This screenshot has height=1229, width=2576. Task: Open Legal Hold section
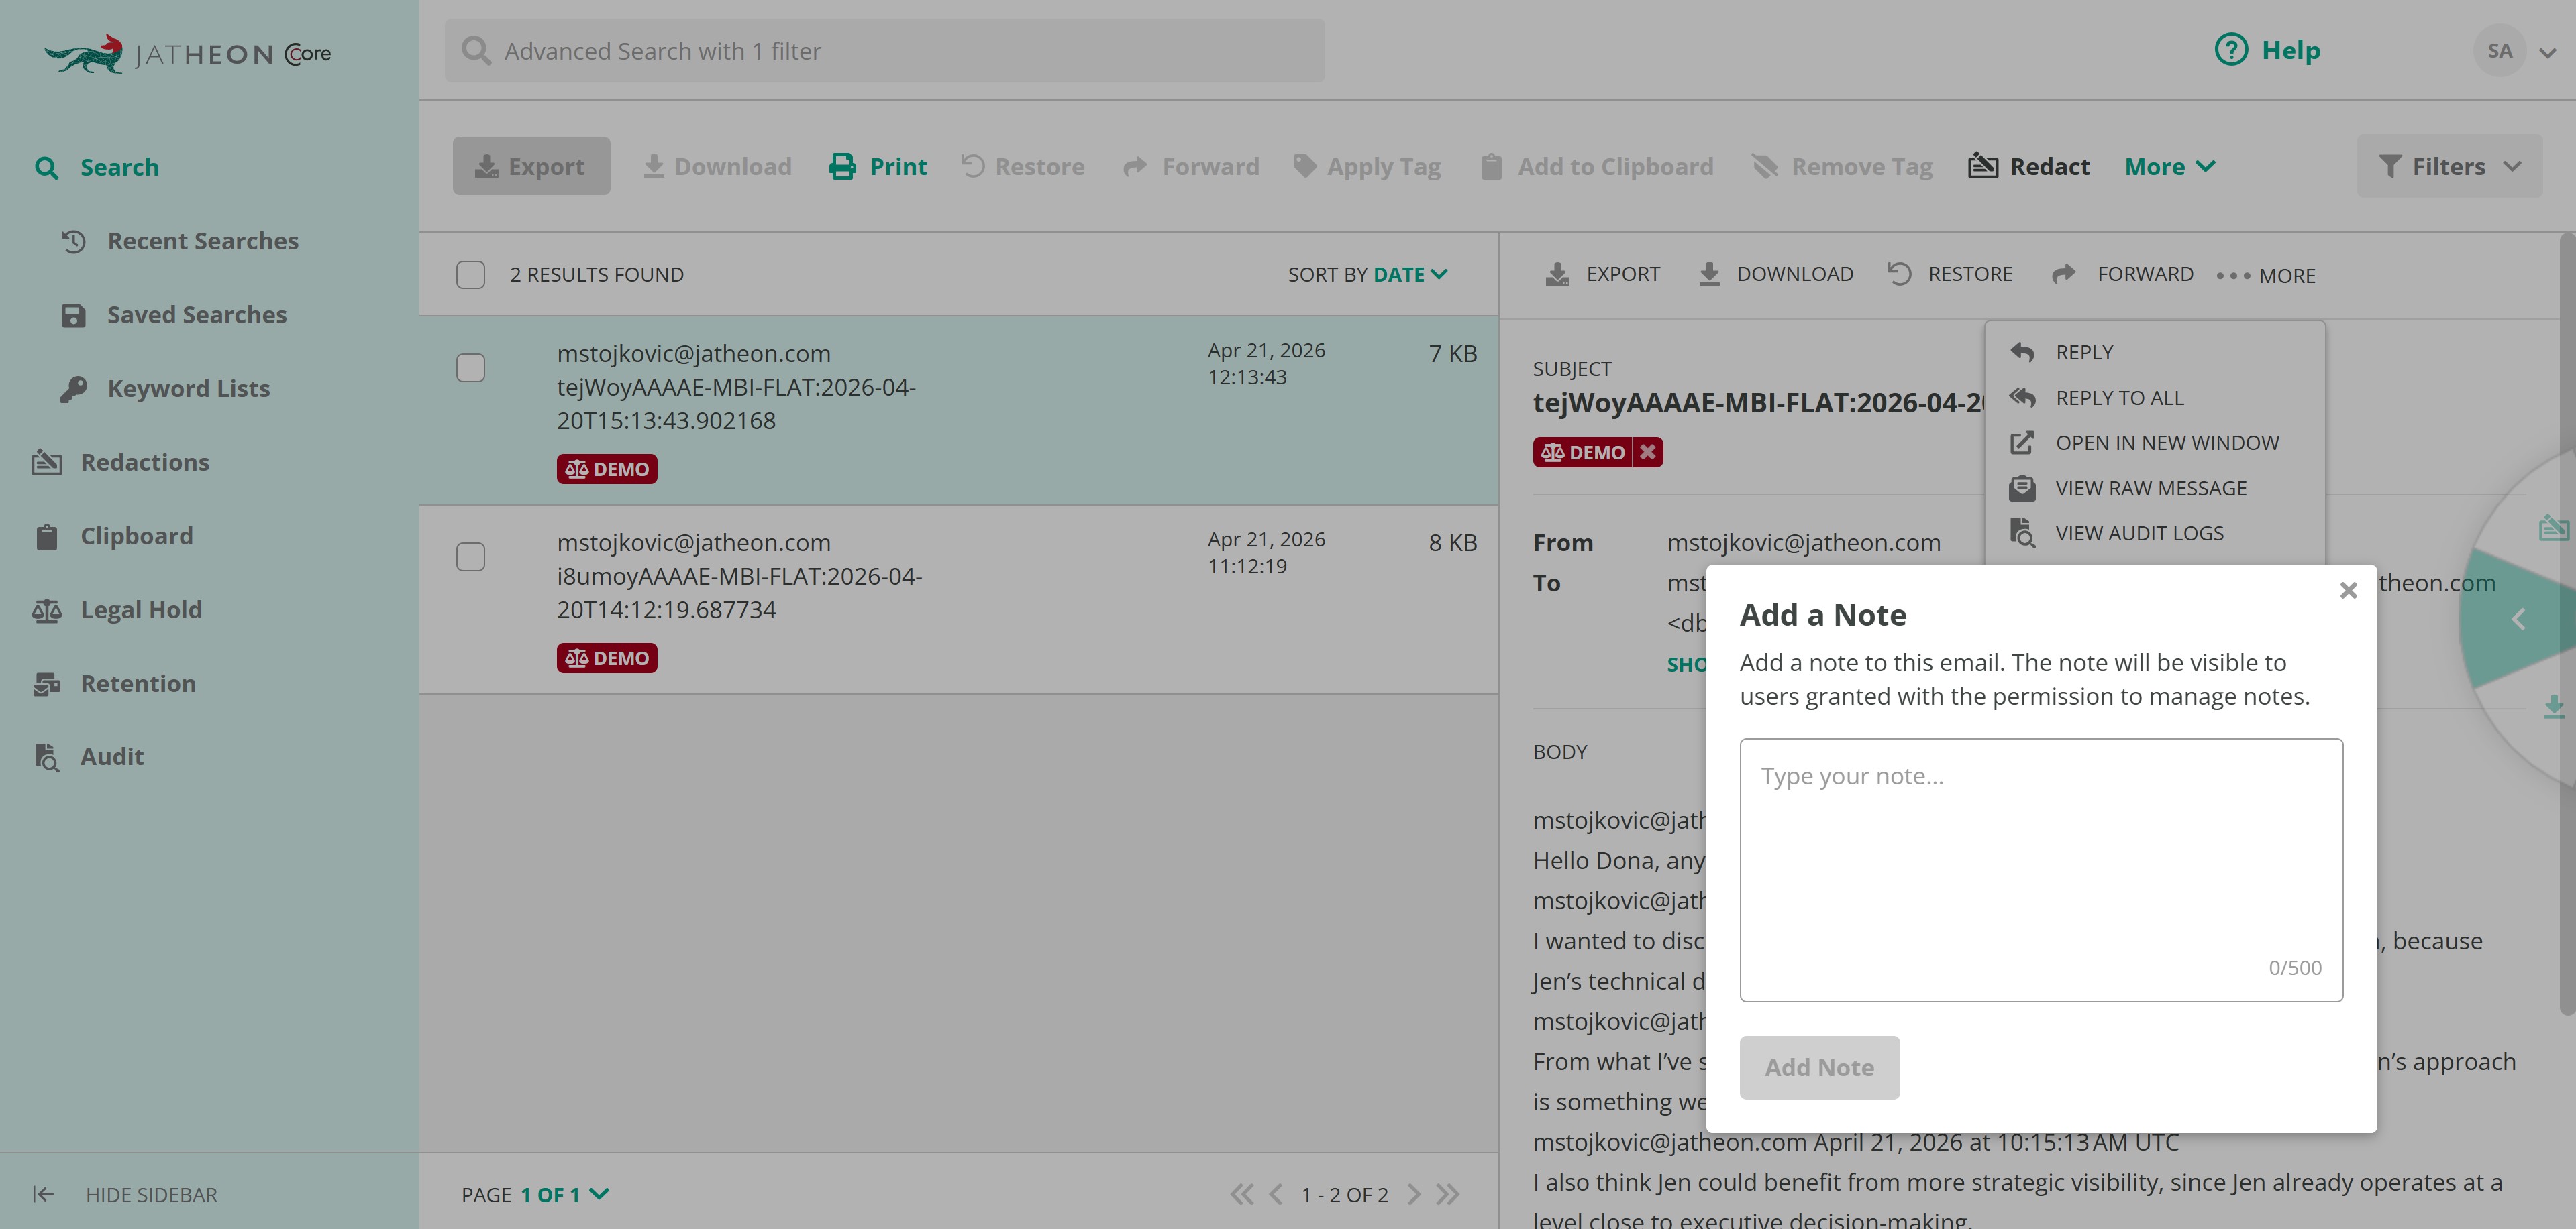[117, 609]
